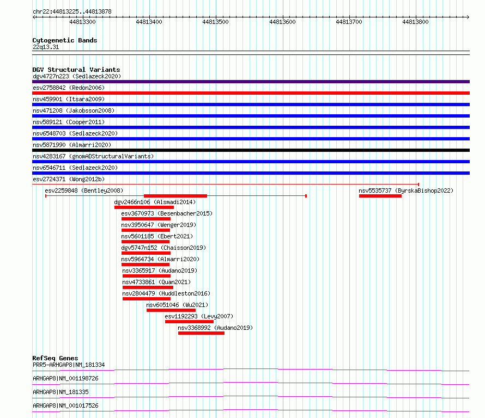Viewport: 485px width, 418px height.
Task: Open PRR5-ARHGAP8|NM_181334 gene label
Action: click(x=69, y=365)
